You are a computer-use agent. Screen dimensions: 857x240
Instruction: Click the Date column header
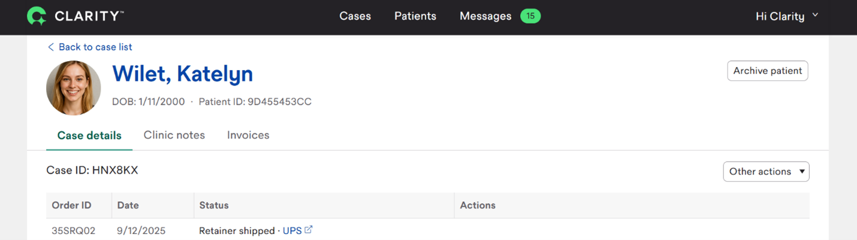[128, 205]
